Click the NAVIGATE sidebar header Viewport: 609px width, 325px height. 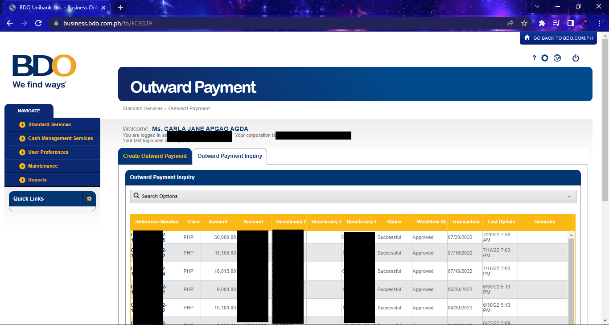(x=29, y=111)
